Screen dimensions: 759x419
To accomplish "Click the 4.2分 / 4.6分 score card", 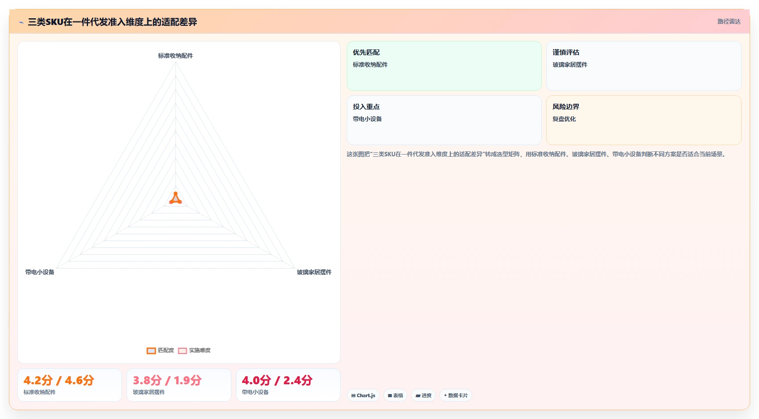I will point(69,385).
